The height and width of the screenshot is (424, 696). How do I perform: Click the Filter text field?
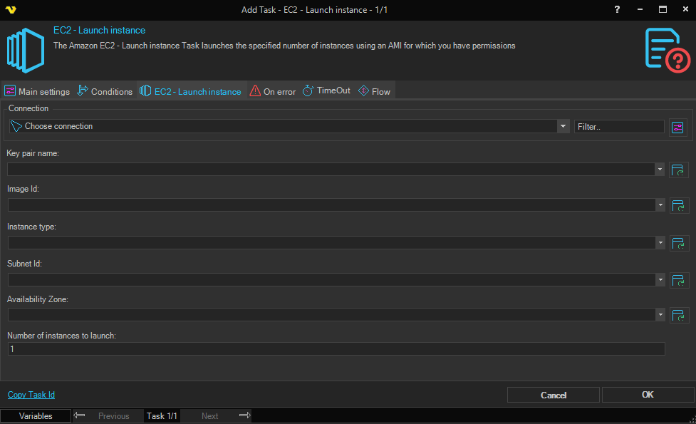coord(618,126)
